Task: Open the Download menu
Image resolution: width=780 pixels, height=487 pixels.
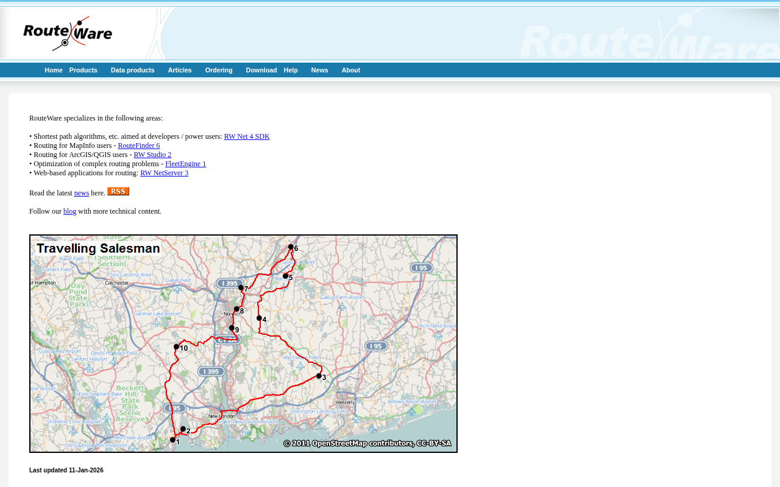Action: click(261, 70)
